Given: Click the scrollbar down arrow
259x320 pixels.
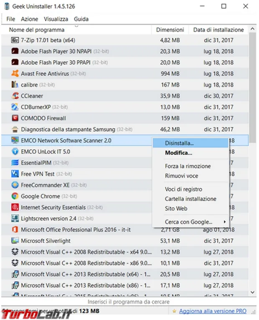Looking at the screenshot, I should point(252,292).
